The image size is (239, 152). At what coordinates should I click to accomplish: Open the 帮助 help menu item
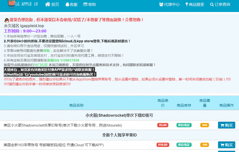(90, 4)
